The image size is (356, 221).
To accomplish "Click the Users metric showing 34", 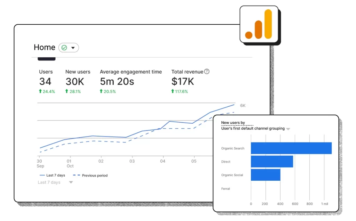I will [45, 81].
